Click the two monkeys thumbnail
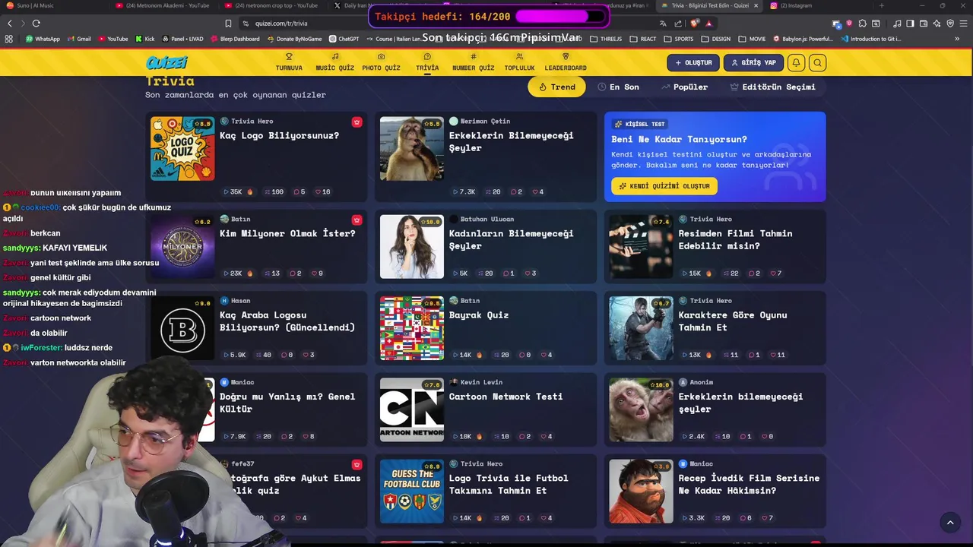 point(641,409)
